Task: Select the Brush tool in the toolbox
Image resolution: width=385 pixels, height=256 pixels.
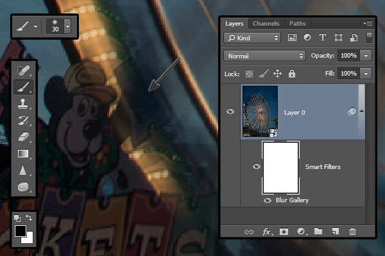Action: [23, 87]
